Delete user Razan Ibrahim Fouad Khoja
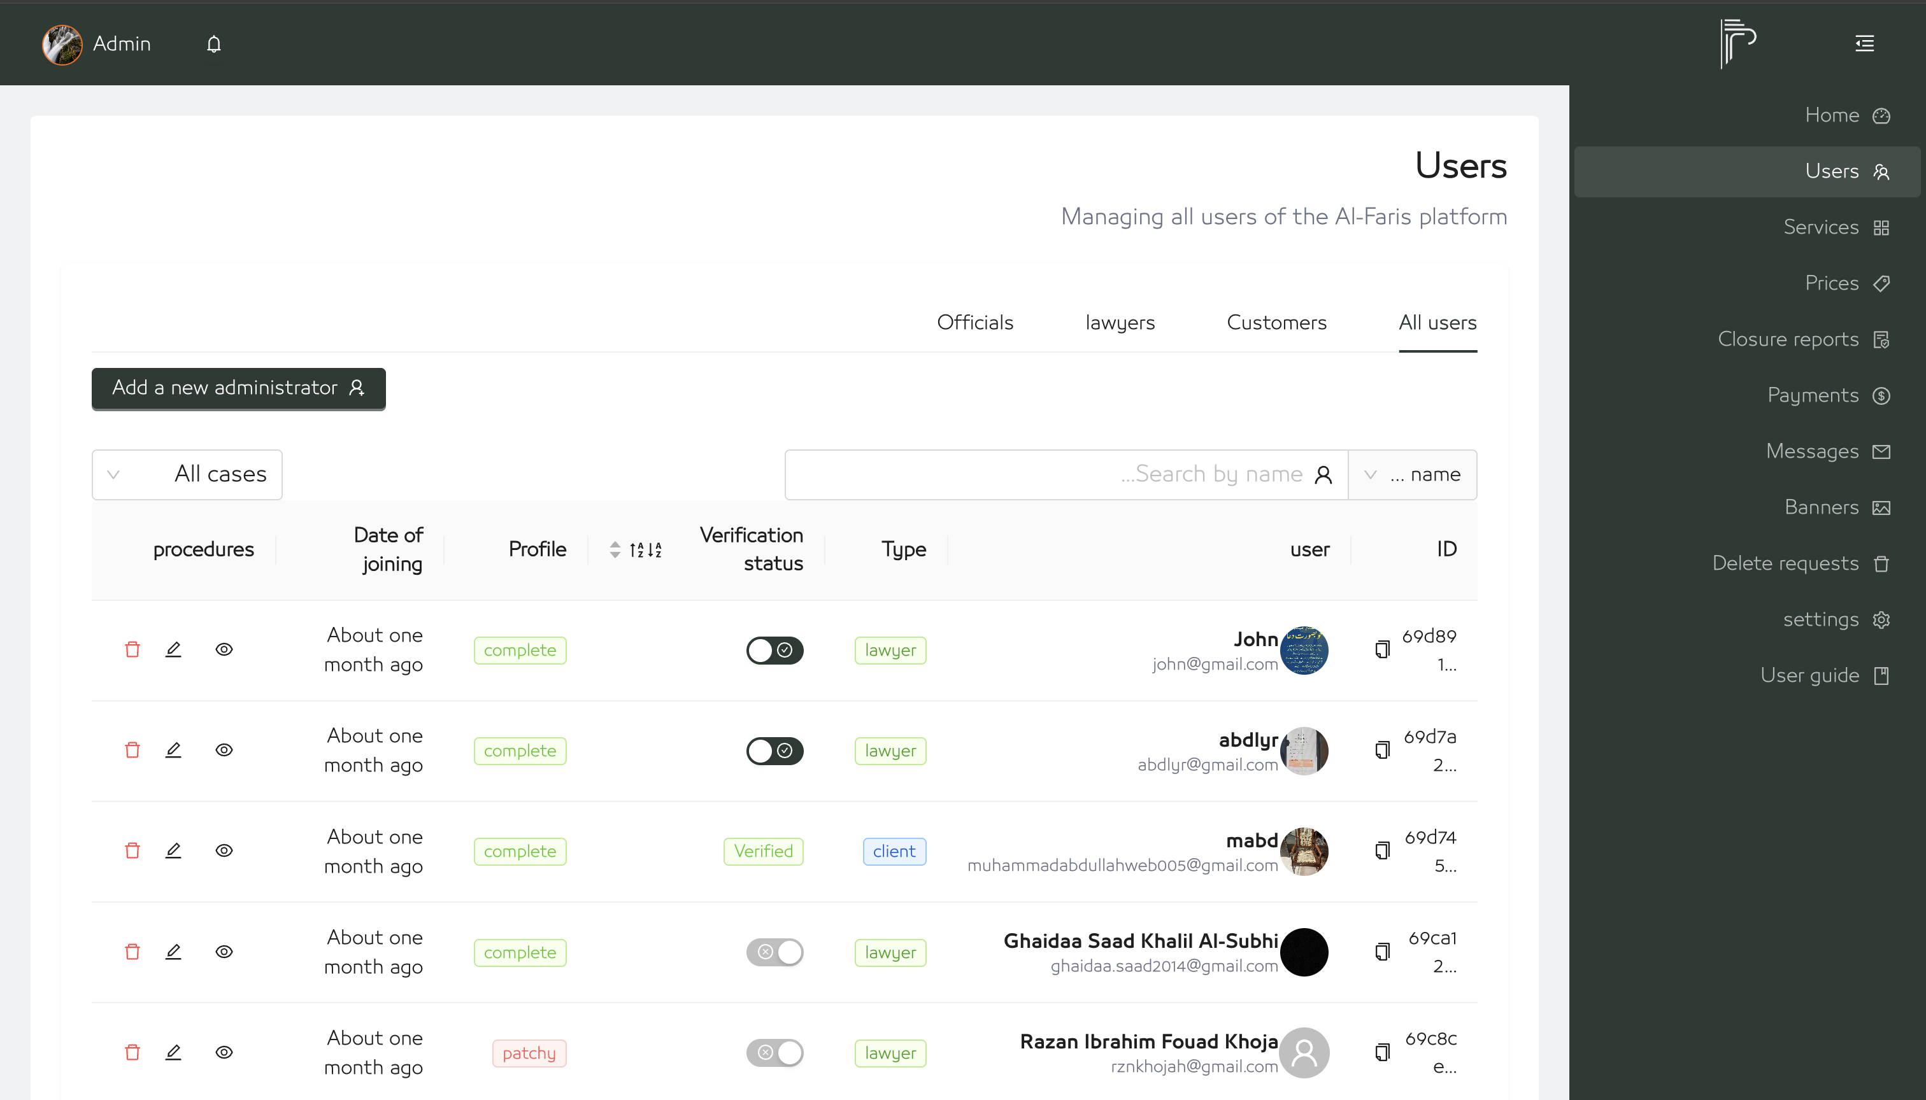1926x1100 pixels. (x=132, y=1052)
